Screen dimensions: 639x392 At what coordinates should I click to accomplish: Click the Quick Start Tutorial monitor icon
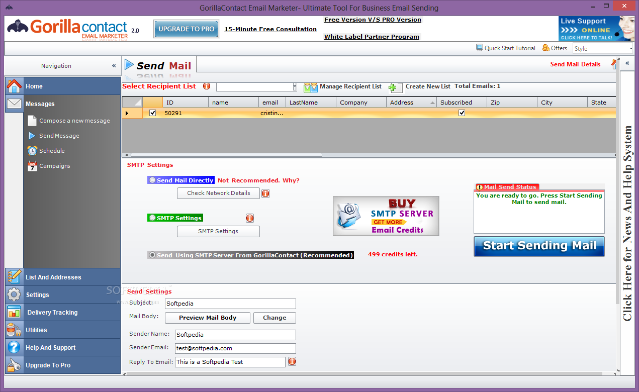480,48
